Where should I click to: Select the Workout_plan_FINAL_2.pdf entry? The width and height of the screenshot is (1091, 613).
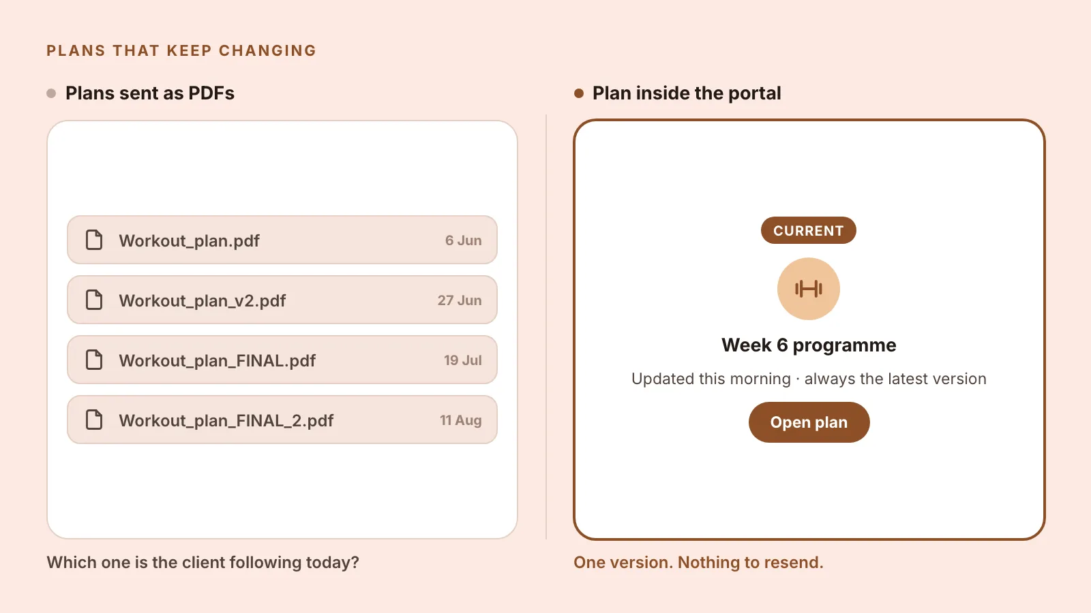click(x=282, y=420)
